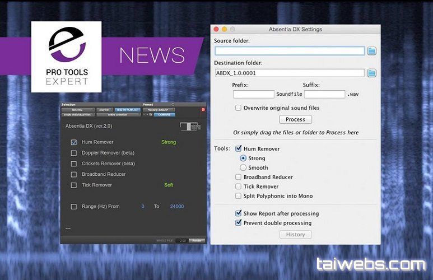Image resolution: width=433 pixels, height=280 pixels.
Task: Click the Destination folder browse icon
Action: point(371,73)
